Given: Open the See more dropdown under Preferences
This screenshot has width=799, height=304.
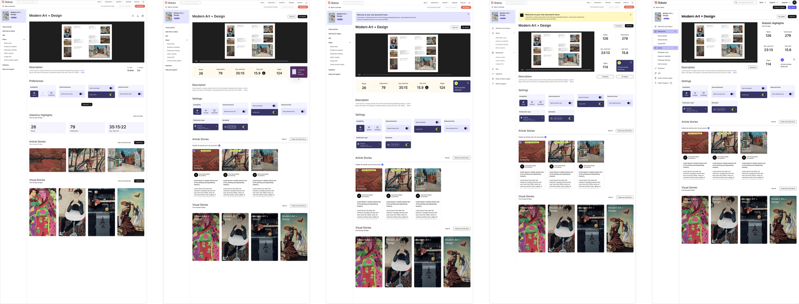Looking at the screenshot, I should tap(87, 104).
